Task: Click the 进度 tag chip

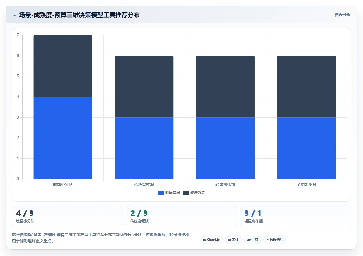Action: pyautogui.click(x=252, y=240)
